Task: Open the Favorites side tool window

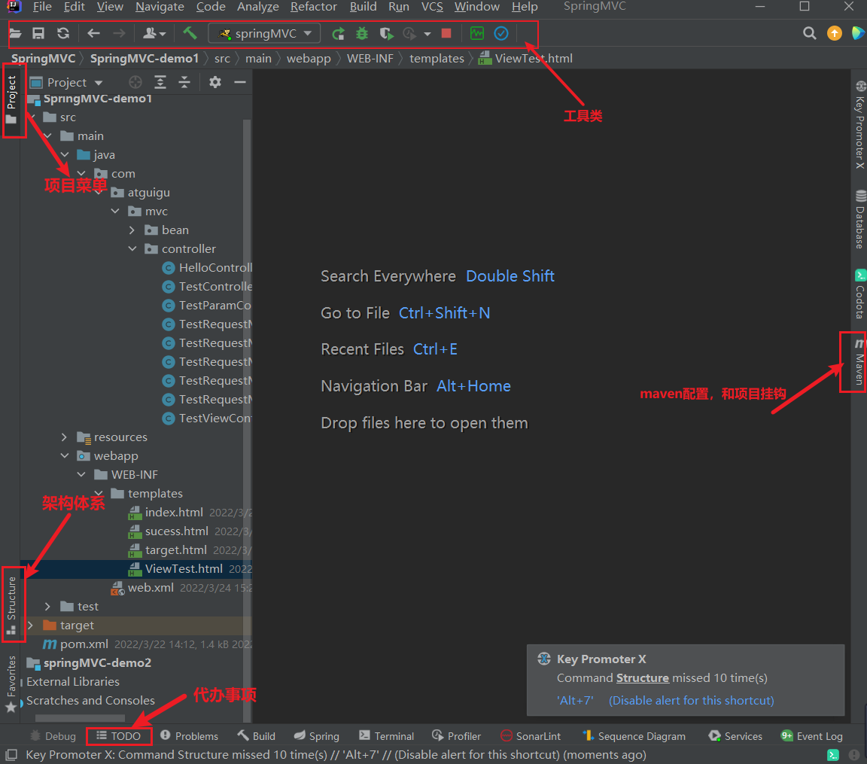Action: tap(11, 684)
